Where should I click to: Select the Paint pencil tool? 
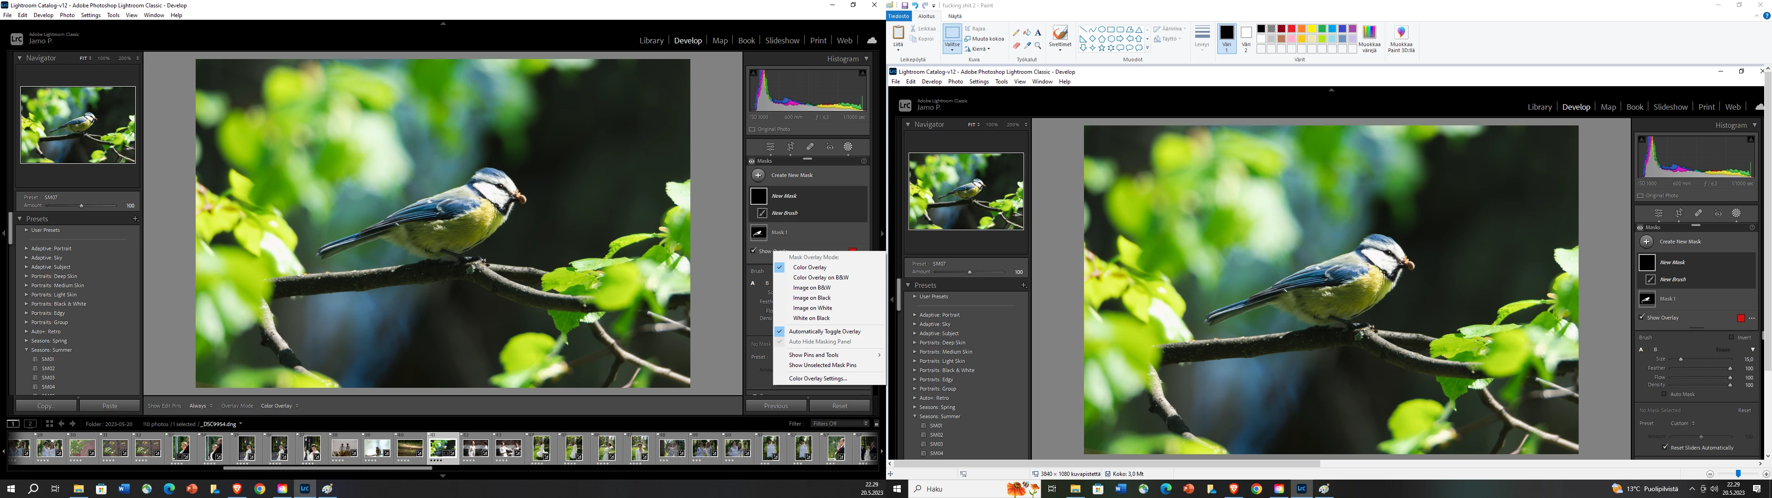pyautogui.click(x=1016, y=32)
